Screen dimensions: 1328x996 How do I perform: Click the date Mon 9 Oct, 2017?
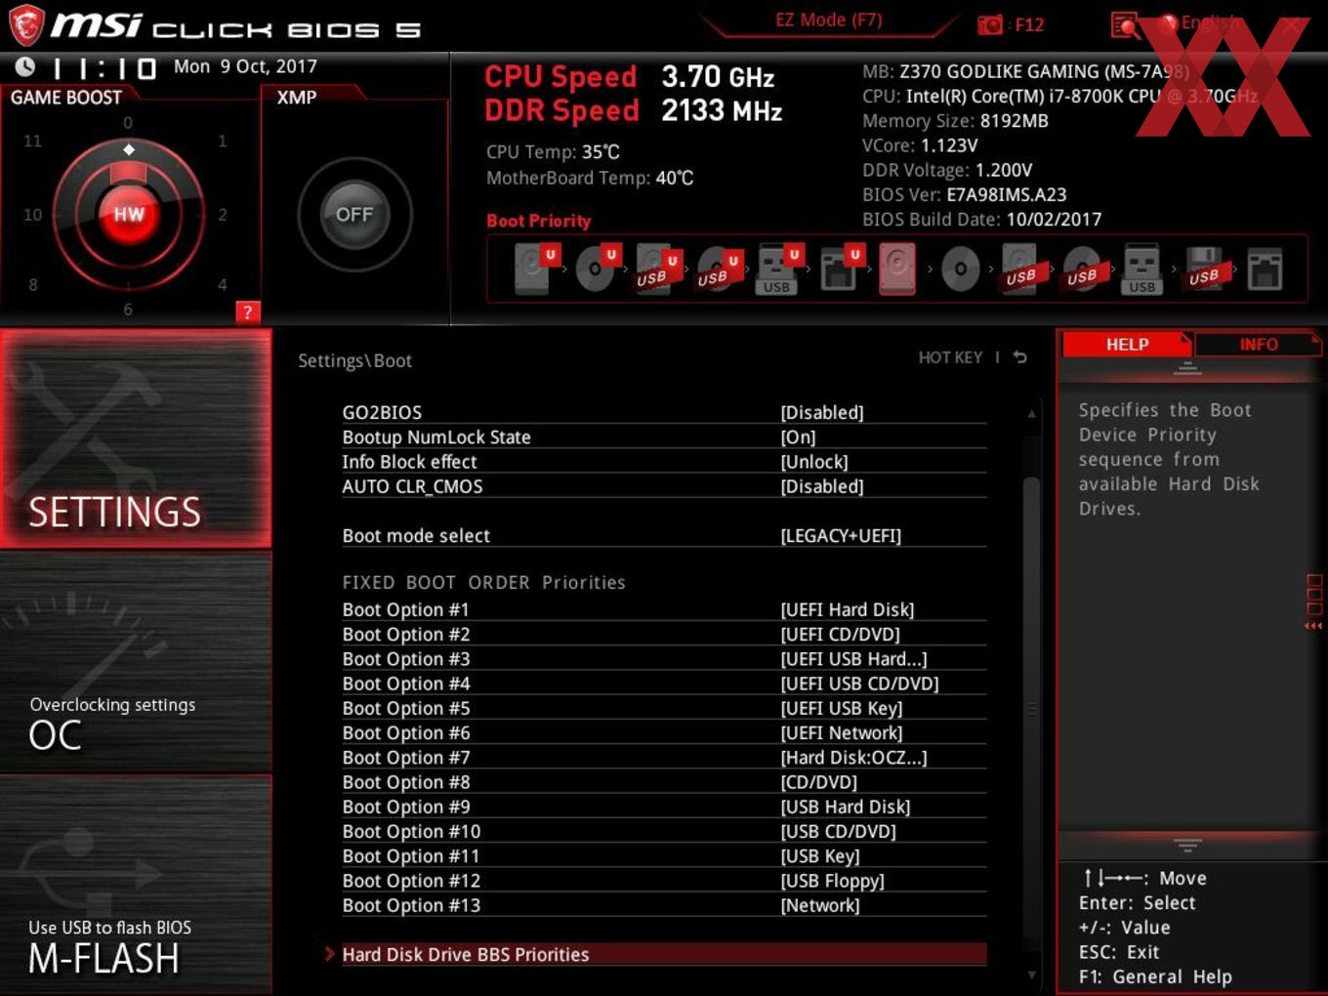(245, 66)
